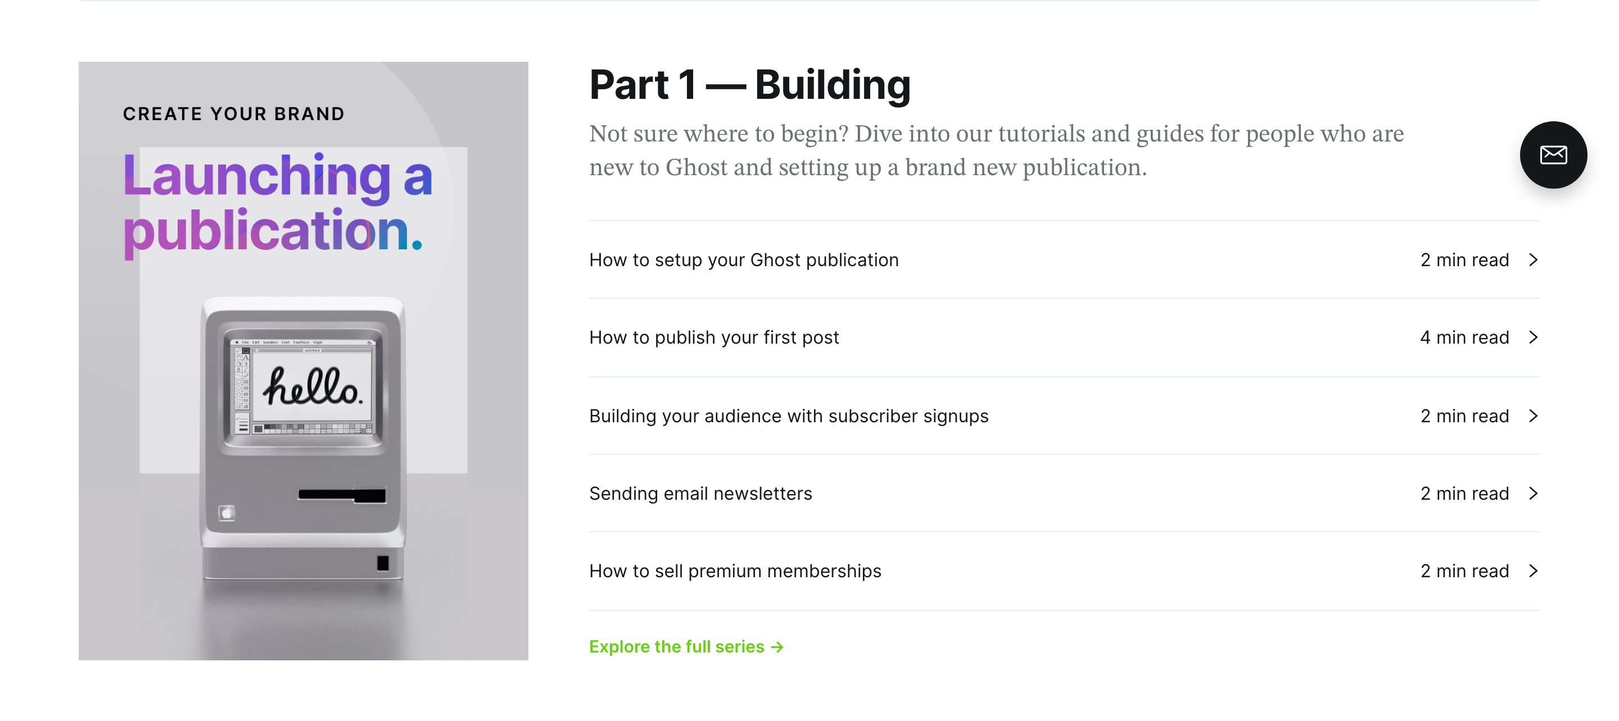The height and width of the screenshot is (721, 1619).
Task: Click chevron beside setup Ghost publication row
Action: (1534, 259)
